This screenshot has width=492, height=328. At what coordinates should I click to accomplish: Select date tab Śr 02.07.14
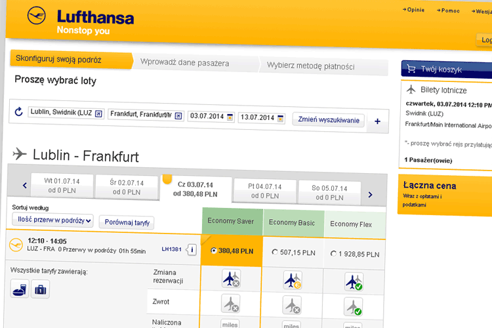click(x=127, y=188)
